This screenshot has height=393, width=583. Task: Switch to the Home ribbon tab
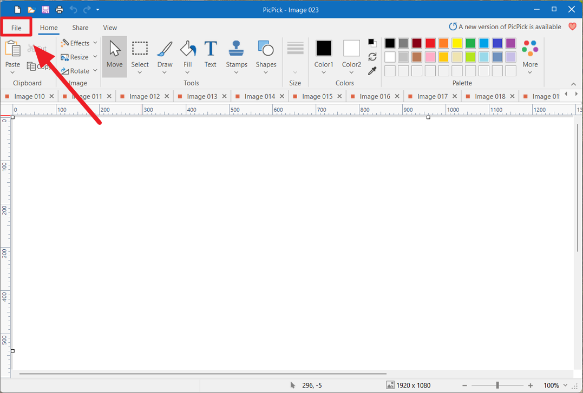[49, 28]
